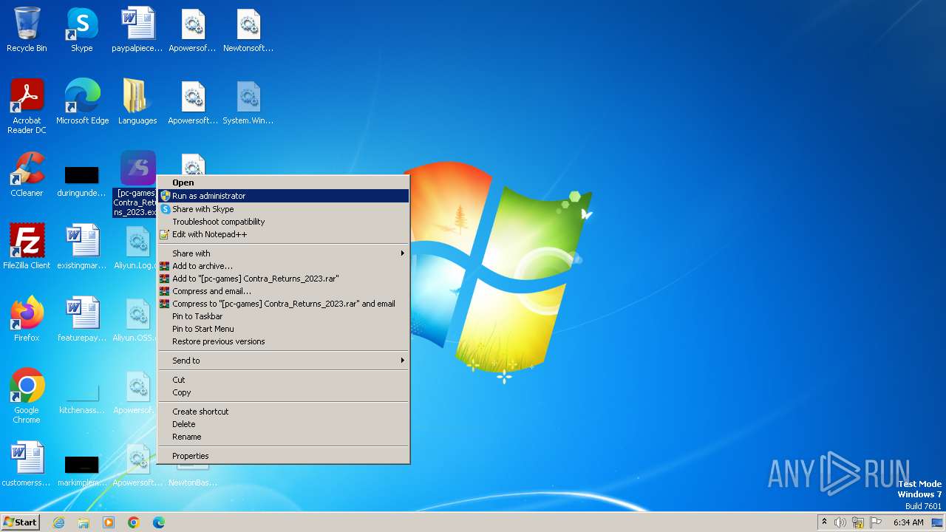This screenshot has width=946, height=532.
Task: Choose Add to "[pc-games] Contra_Returns_2023.rar"
Action: (283, 279)
